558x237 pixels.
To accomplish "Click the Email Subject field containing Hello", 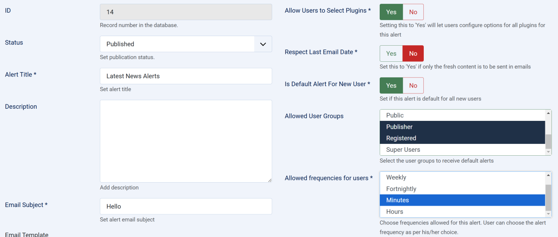I will click(186, 207).
